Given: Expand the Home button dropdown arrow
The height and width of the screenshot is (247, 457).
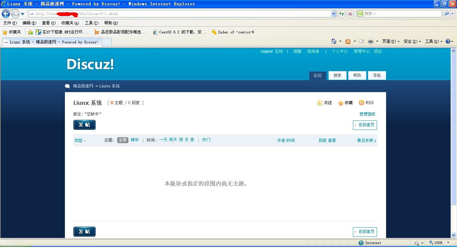Looking at the screenshot, I should pyautogui.click(x=340, y=41).
